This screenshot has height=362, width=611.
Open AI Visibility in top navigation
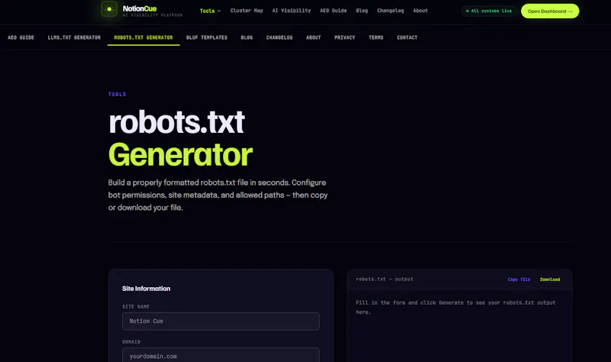[x=291, y=11]
